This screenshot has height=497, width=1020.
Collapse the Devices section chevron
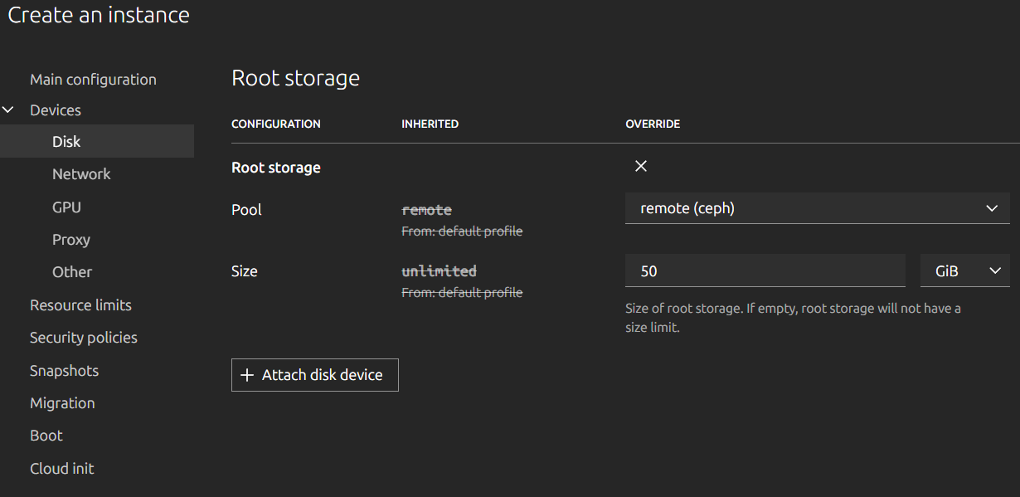(x=9, y=110)
